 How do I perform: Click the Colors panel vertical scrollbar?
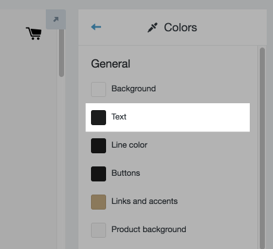(x=262, y=148)
